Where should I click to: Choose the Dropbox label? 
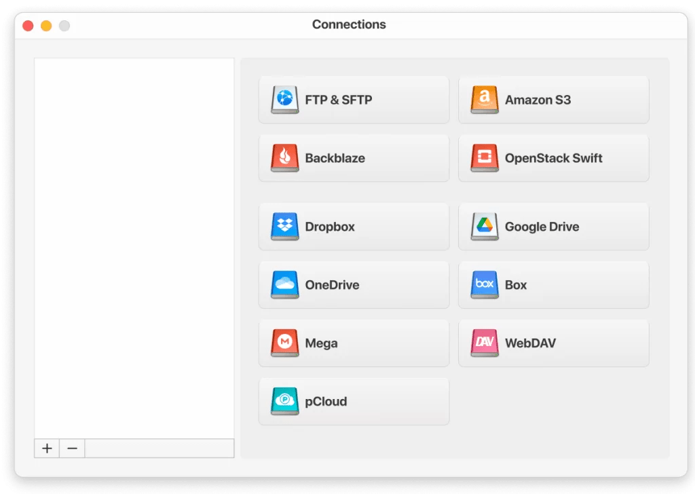click(x=330, y=227)
